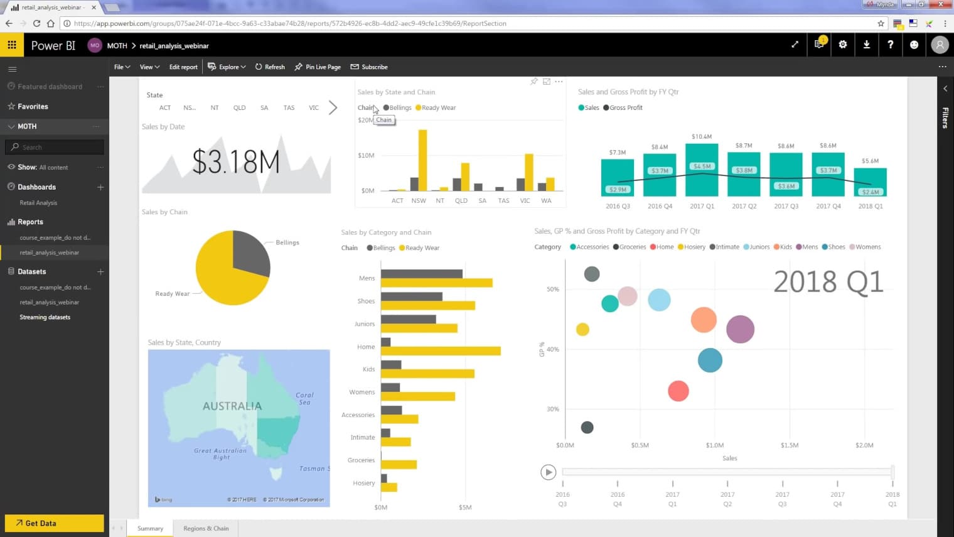This screenshot has width=954, height=537.
Task: Toggle Ready Wear in Sales by Category chart
Action: pyautogui.click(x=419, y=247)
